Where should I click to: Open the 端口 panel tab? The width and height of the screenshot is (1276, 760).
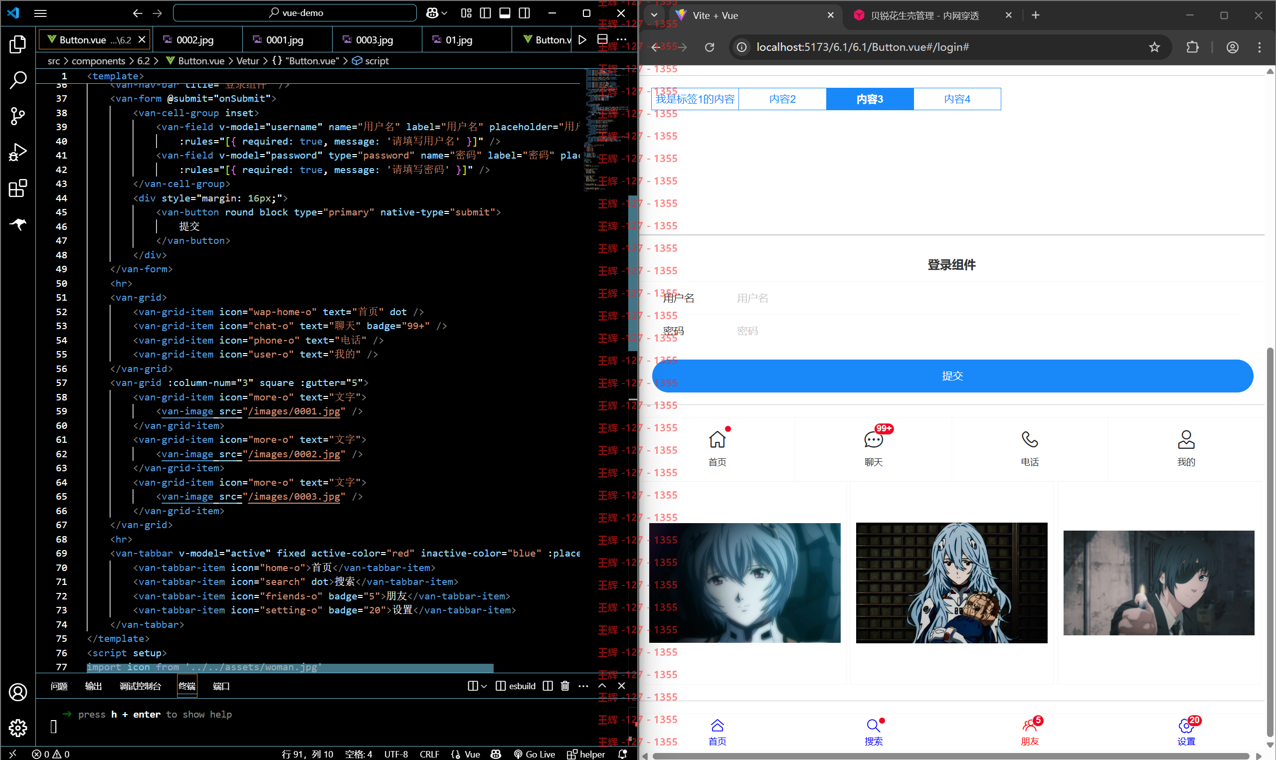[x=221, y=686]
